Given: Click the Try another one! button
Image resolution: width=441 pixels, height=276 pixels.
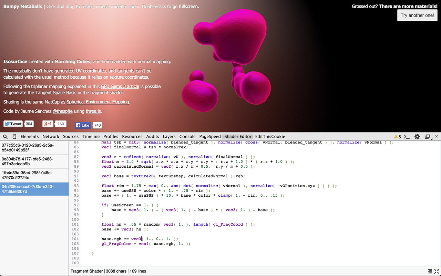Looking at the screenshot, I should pos(417,15).
